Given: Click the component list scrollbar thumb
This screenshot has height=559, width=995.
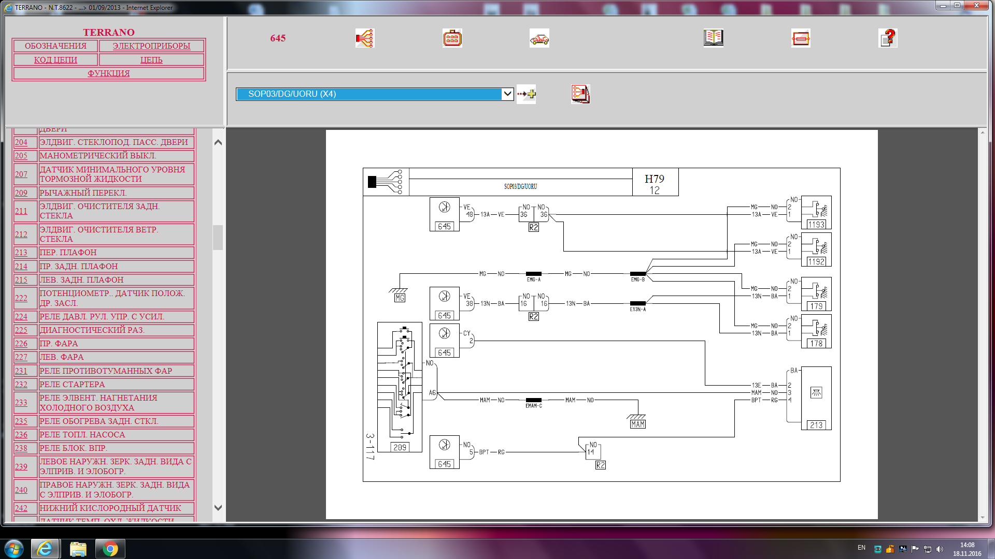Looking at the screenshot, I should [218, 238].
